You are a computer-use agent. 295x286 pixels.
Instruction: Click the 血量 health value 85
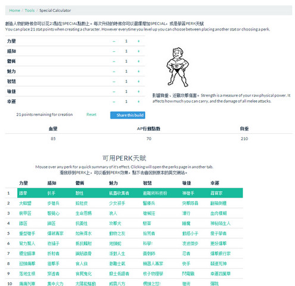tap(53, 139)
